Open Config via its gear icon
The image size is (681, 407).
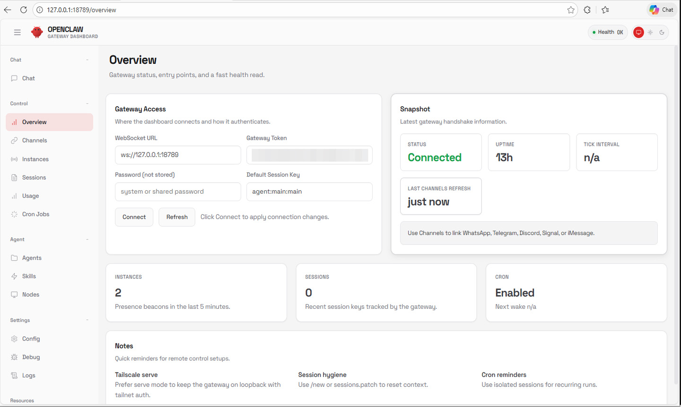click(x=14, y=339)
